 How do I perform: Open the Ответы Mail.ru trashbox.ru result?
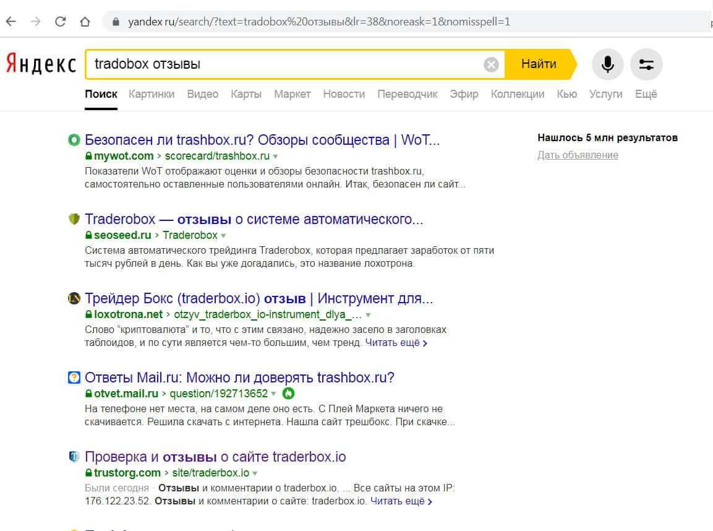[x=239, y=378]
